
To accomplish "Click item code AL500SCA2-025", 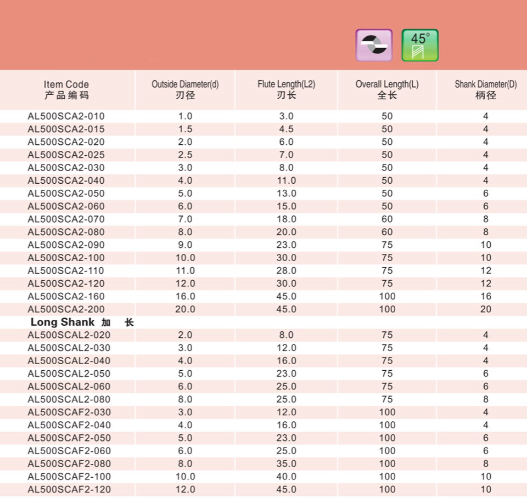I will click(66, 155).
